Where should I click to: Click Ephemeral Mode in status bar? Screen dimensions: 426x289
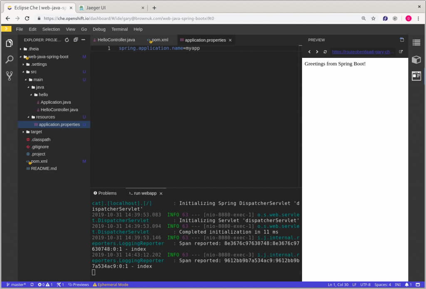pos(111,285)
